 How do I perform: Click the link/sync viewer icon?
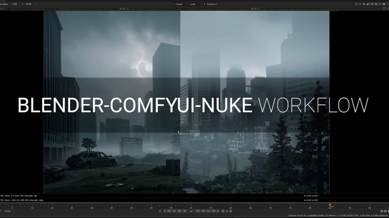click(376, 4)
